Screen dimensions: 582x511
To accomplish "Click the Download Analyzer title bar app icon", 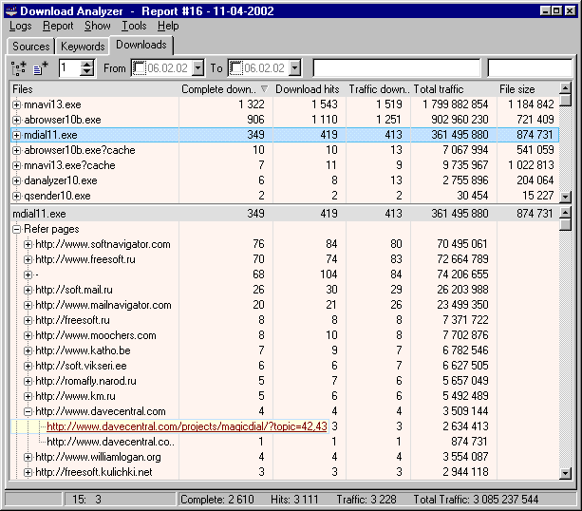I will click(11, 10).
